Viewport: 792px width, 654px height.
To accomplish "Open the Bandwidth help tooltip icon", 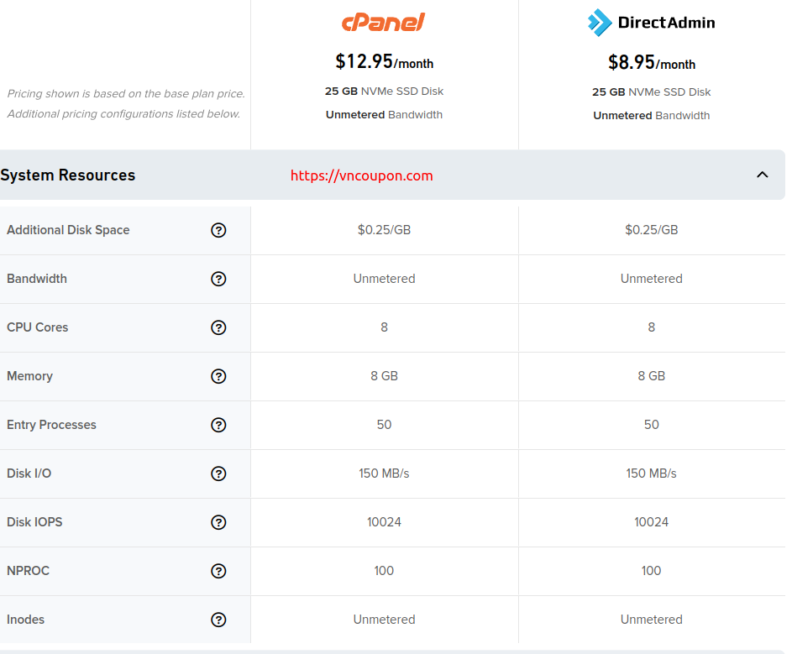I will coord(218,279).
